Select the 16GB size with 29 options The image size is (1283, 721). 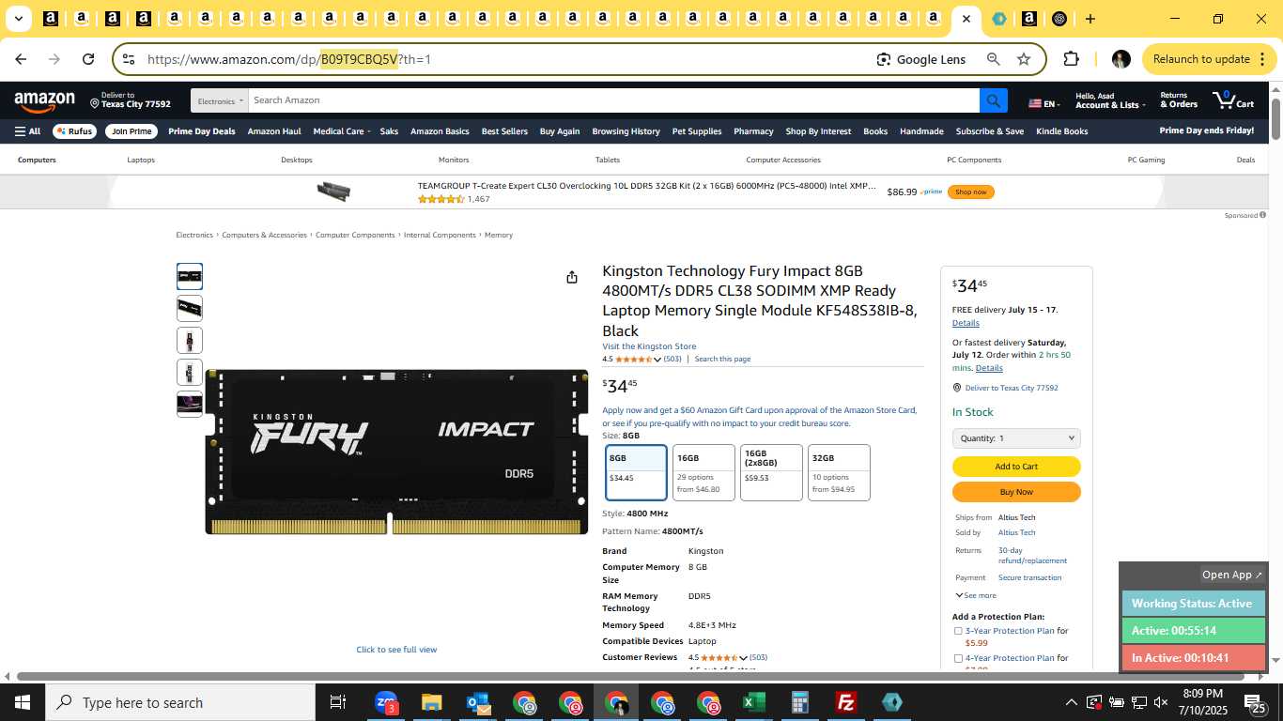[x=703, y=472]
